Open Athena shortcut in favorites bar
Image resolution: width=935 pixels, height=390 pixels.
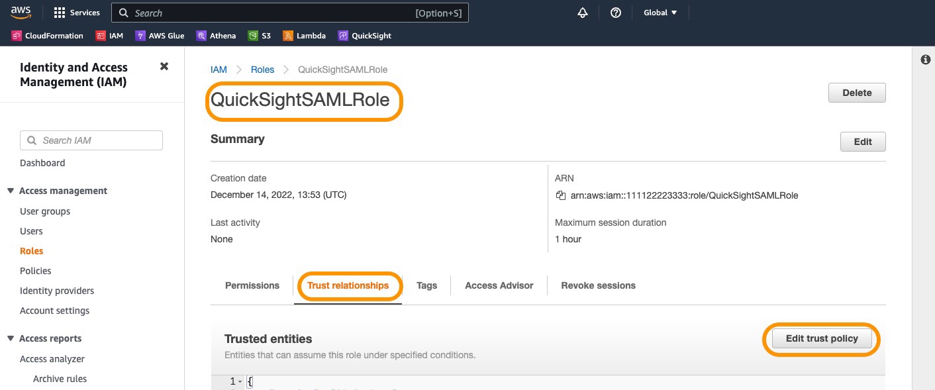[216, 36]
